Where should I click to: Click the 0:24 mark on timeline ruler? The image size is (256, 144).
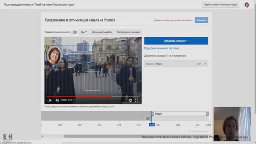[x=178, y=125]
